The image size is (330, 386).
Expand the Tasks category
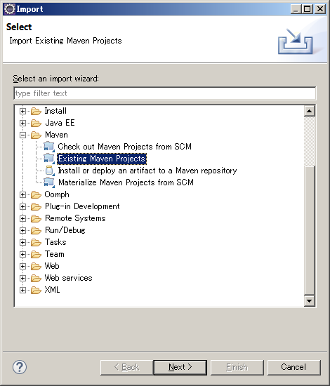(x=22, y=243)
